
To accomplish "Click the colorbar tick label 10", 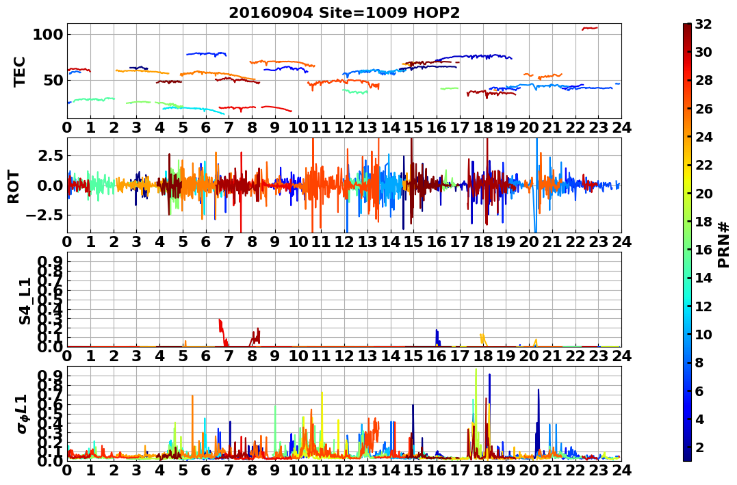I will click(703, 334).
